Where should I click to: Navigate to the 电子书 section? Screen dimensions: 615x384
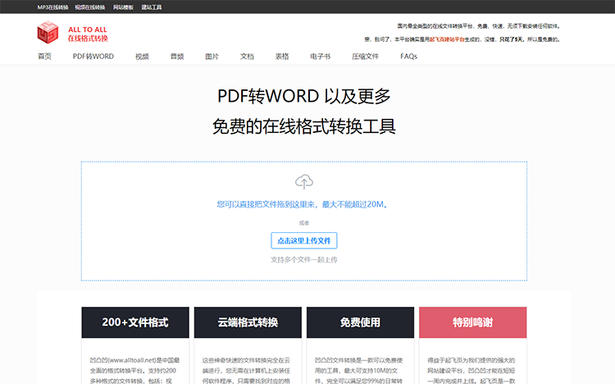click(320, 57)
